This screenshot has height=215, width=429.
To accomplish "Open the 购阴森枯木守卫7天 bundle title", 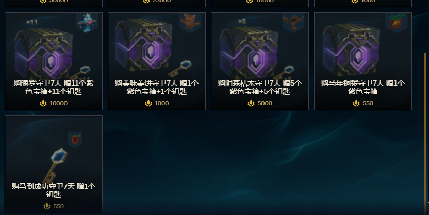I will coord(260,87).
